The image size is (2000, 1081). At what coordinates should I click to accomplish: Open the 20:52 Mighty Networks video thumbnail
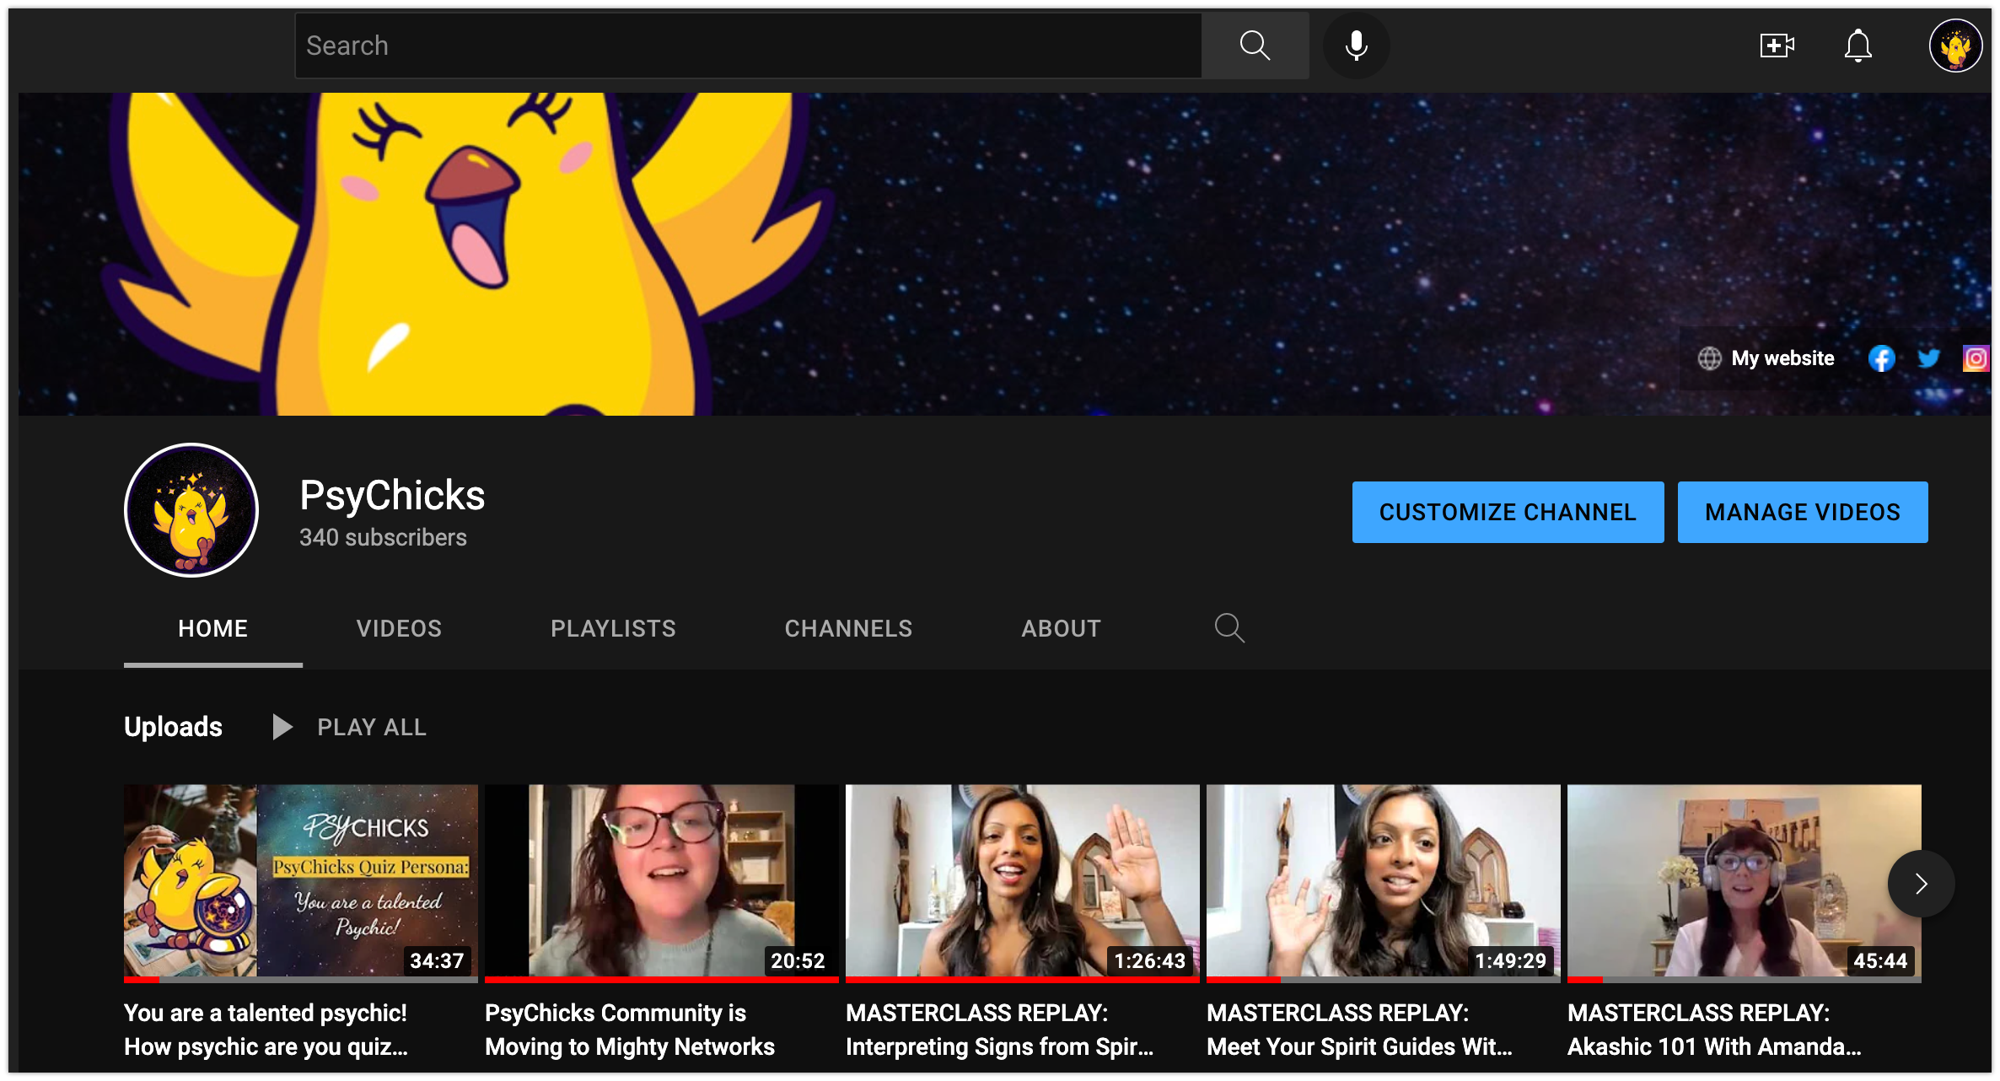pos(662,882)
